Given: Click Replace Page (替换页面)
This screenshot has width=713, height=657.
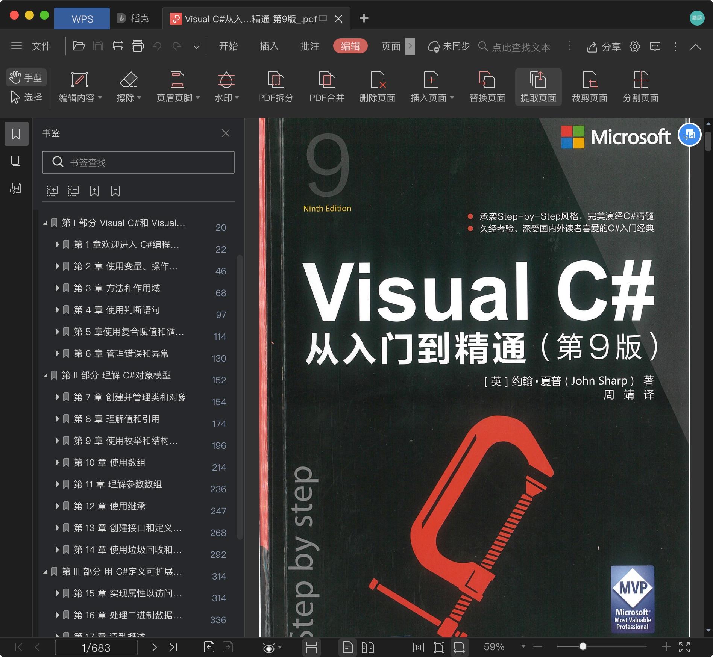Looking at the screenshot, I should coord(487,87).
